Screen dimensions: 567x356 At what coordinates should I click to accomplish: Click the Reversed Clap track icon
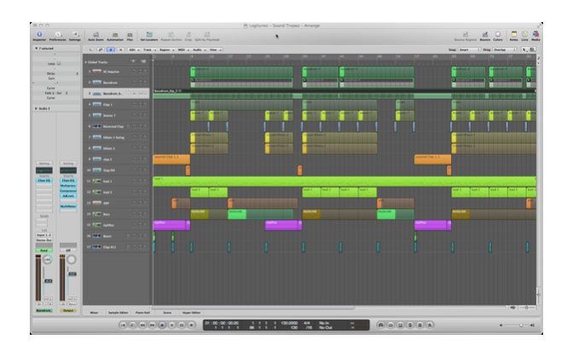coord(97,126)
